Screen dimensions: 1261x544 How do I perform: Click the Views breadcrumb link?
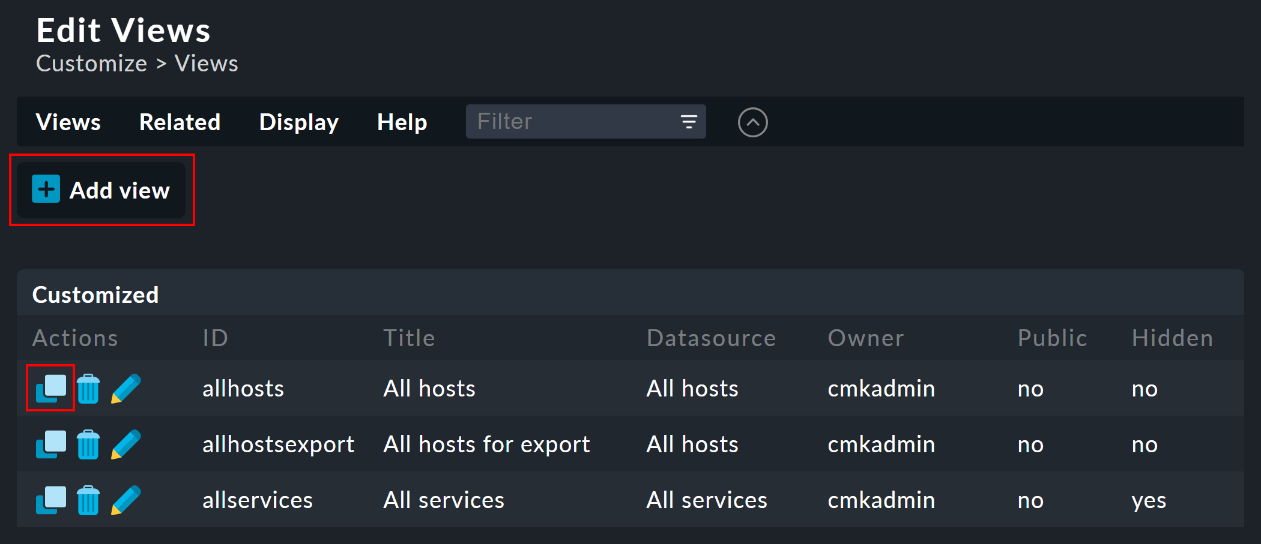click(x=206, y=64)
